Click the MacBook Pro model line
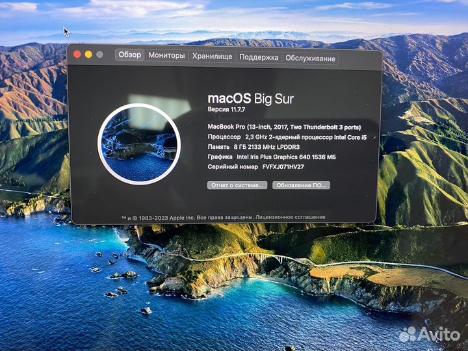 click(285, 127)
